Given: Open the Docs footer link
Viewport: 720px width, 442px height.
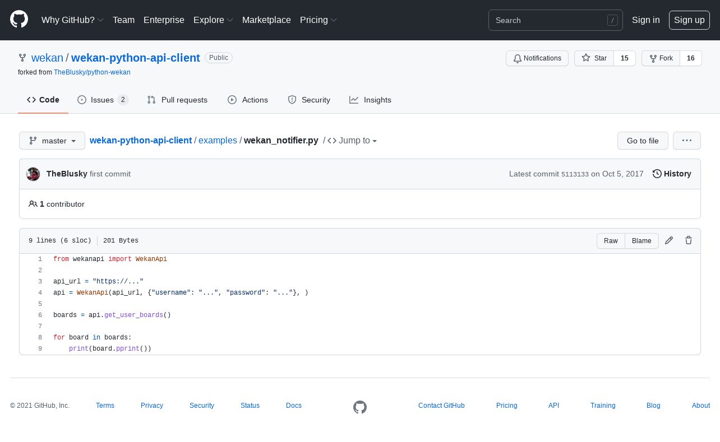Looking at the screenshot, I should 294,406.
